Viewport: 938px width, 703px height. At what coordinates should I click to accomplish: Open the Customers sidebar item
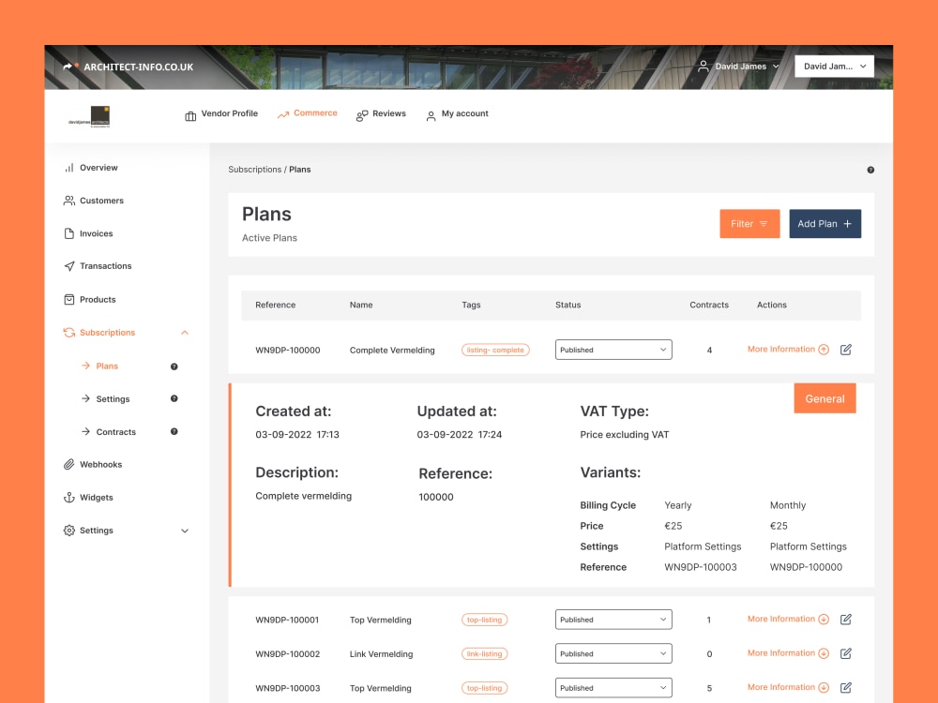(101, 201)
